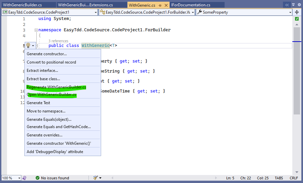Image resolution: width=303 pixels, height=183 pixels.
Task: Click the 'public' keyword on line 5
Action: (x=56, y=46)
